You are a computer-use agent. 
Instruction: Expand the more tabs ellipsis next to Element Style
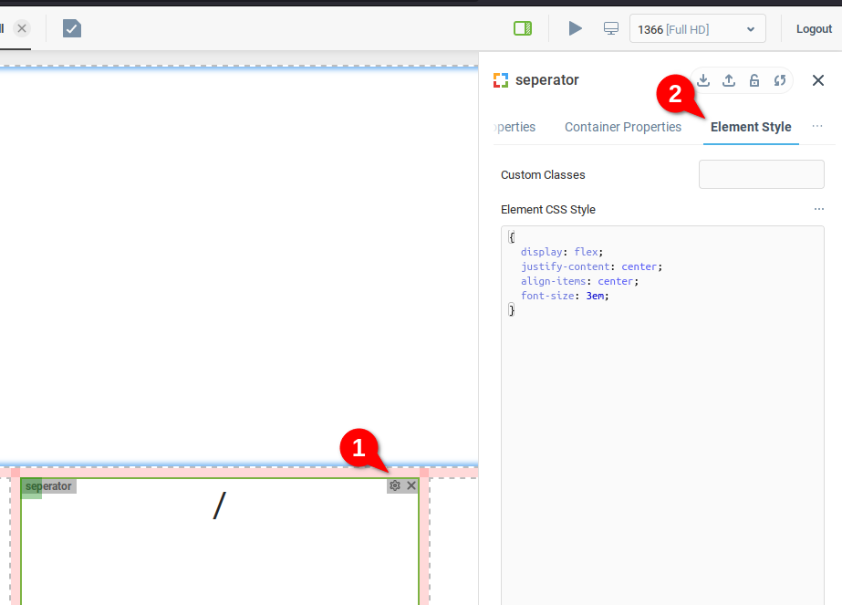817,126
